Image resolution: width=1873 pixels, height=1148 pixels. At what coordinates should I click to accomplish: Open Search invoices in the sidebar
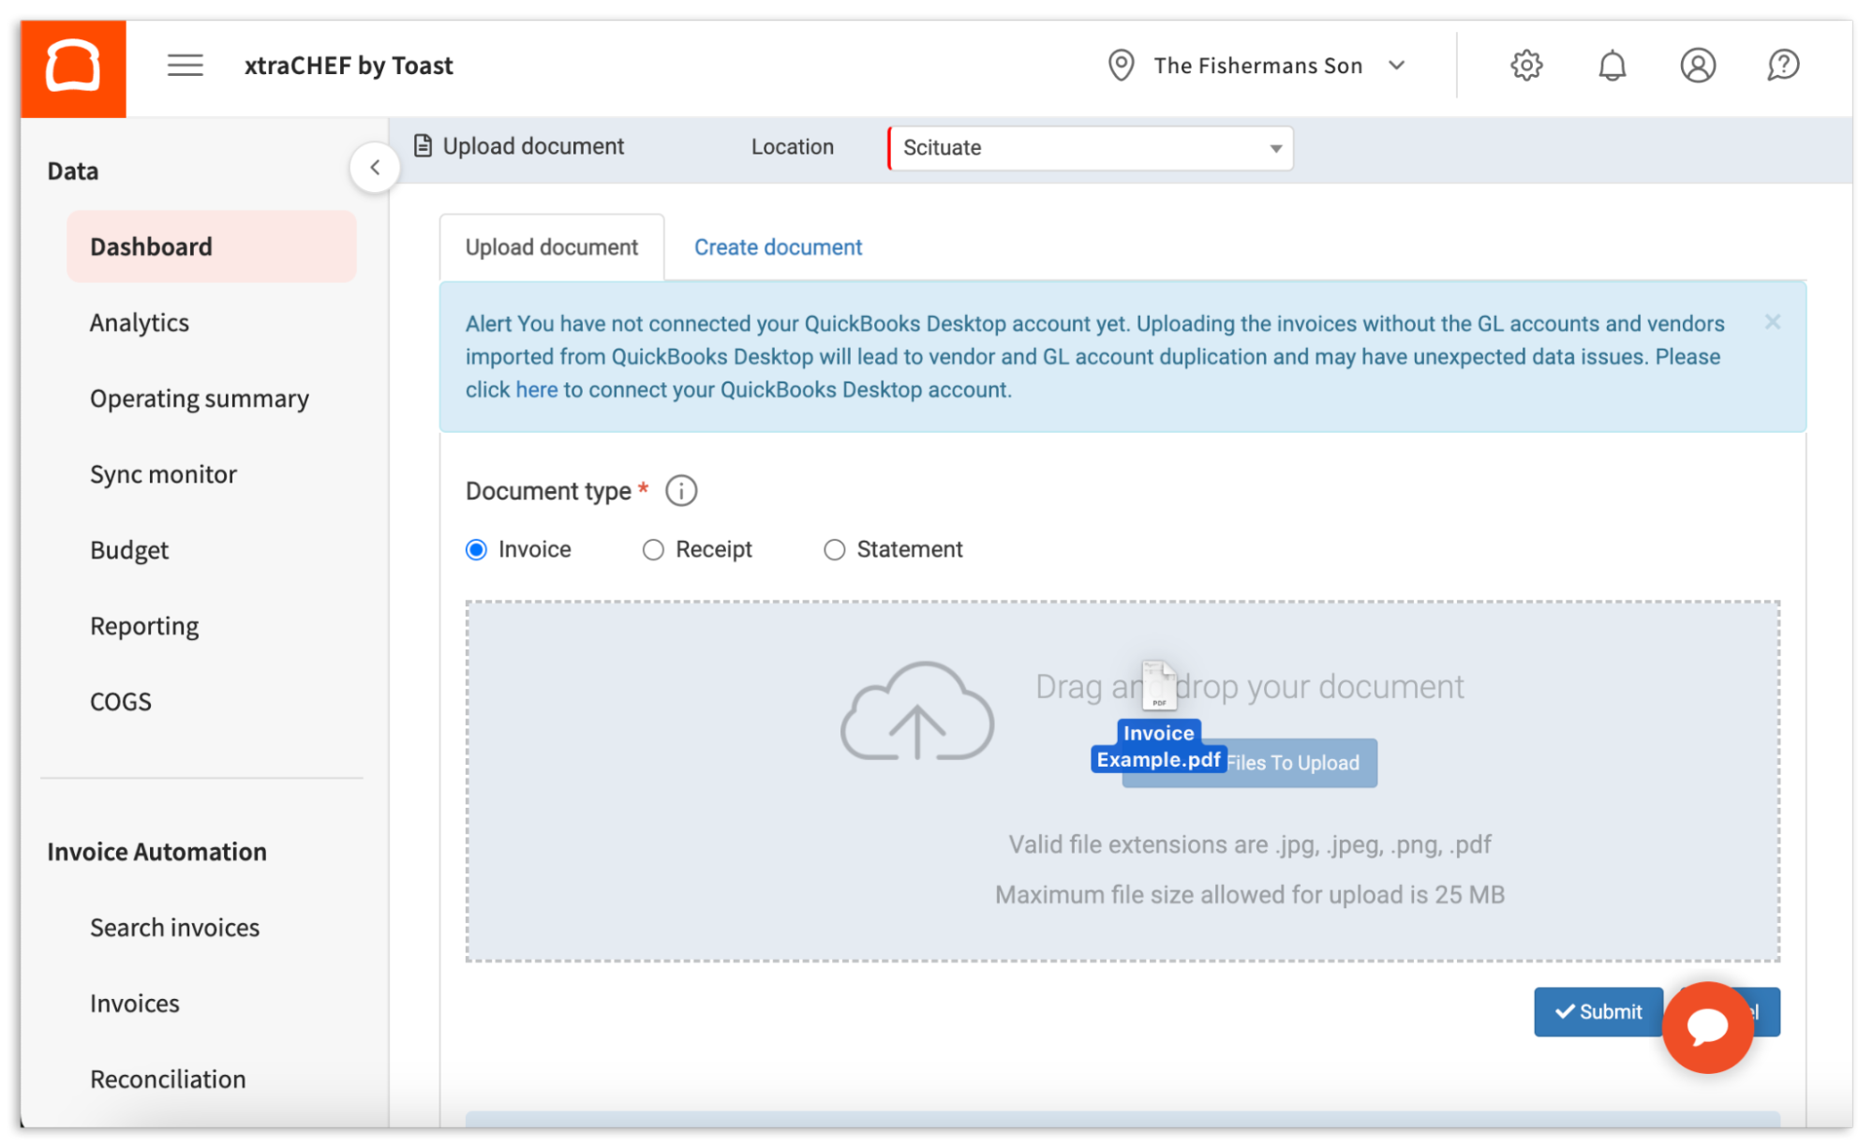174,927
